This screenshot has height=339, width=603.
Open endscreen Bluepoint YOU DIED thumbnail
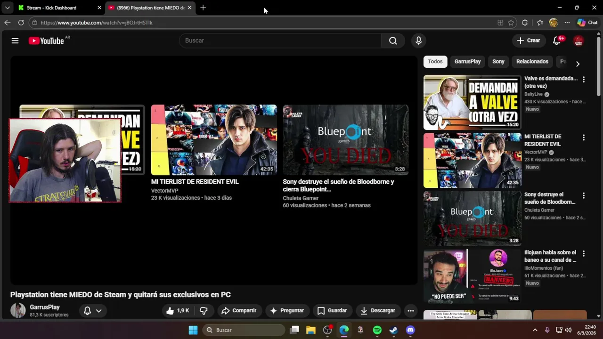pyautogui.click(x=345, y=140)
